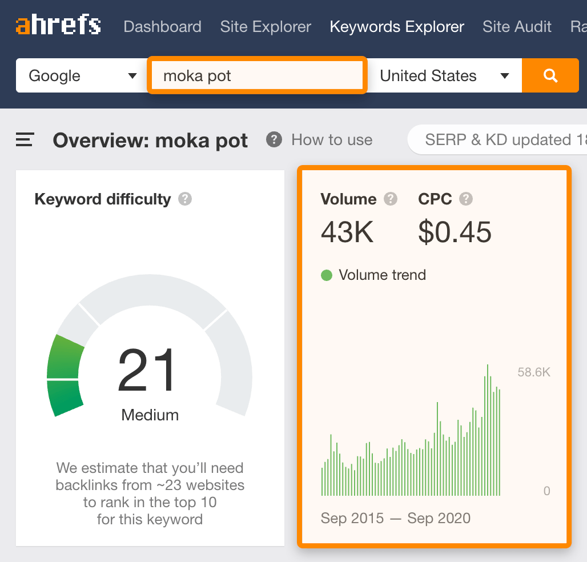The image size is (587, 562).
Task: Click the SERP & KD updated pill
Action: click(497, 140)
